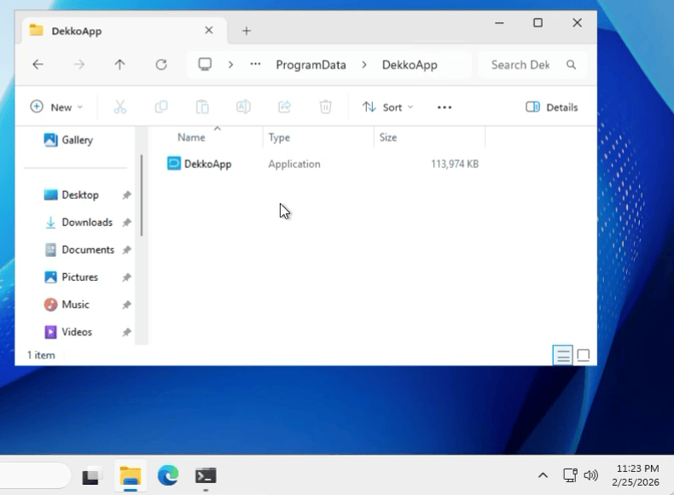Image resolution: width=674 pixels, height=495 pixels.
Task: Sort by the Type column header
Action: [279, 137]
